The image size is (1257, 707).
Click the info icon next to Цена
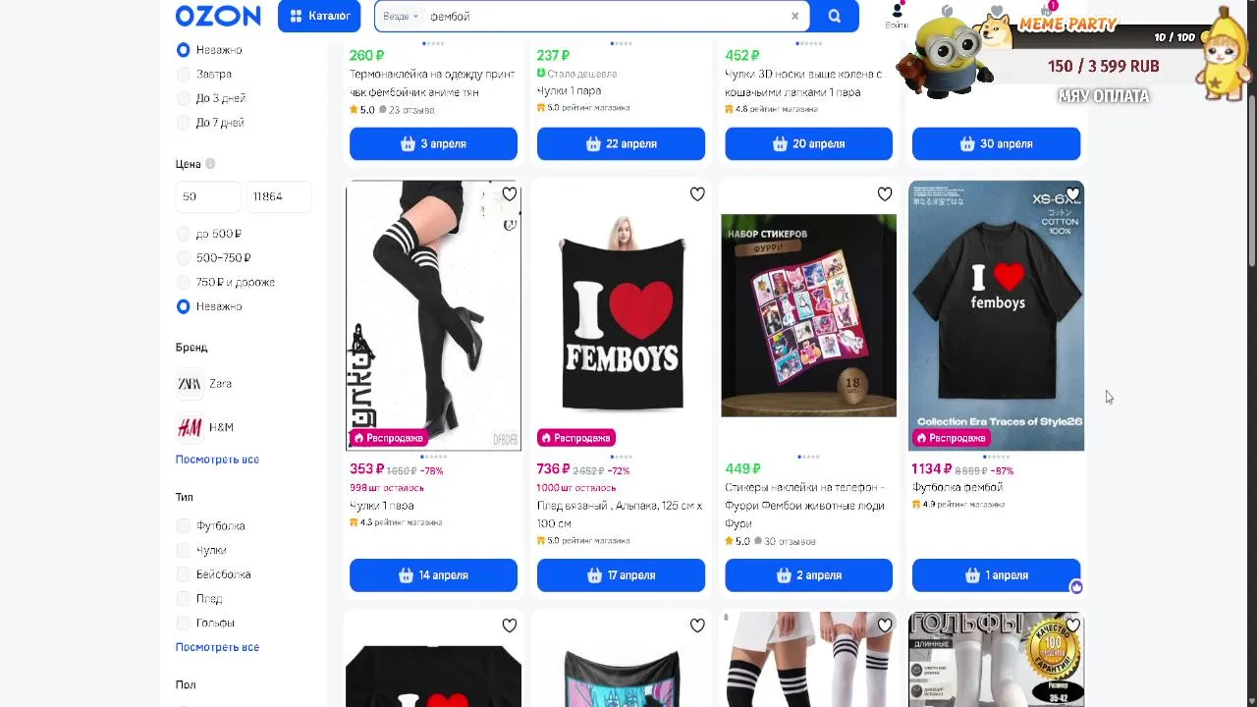tap(210, 164)
